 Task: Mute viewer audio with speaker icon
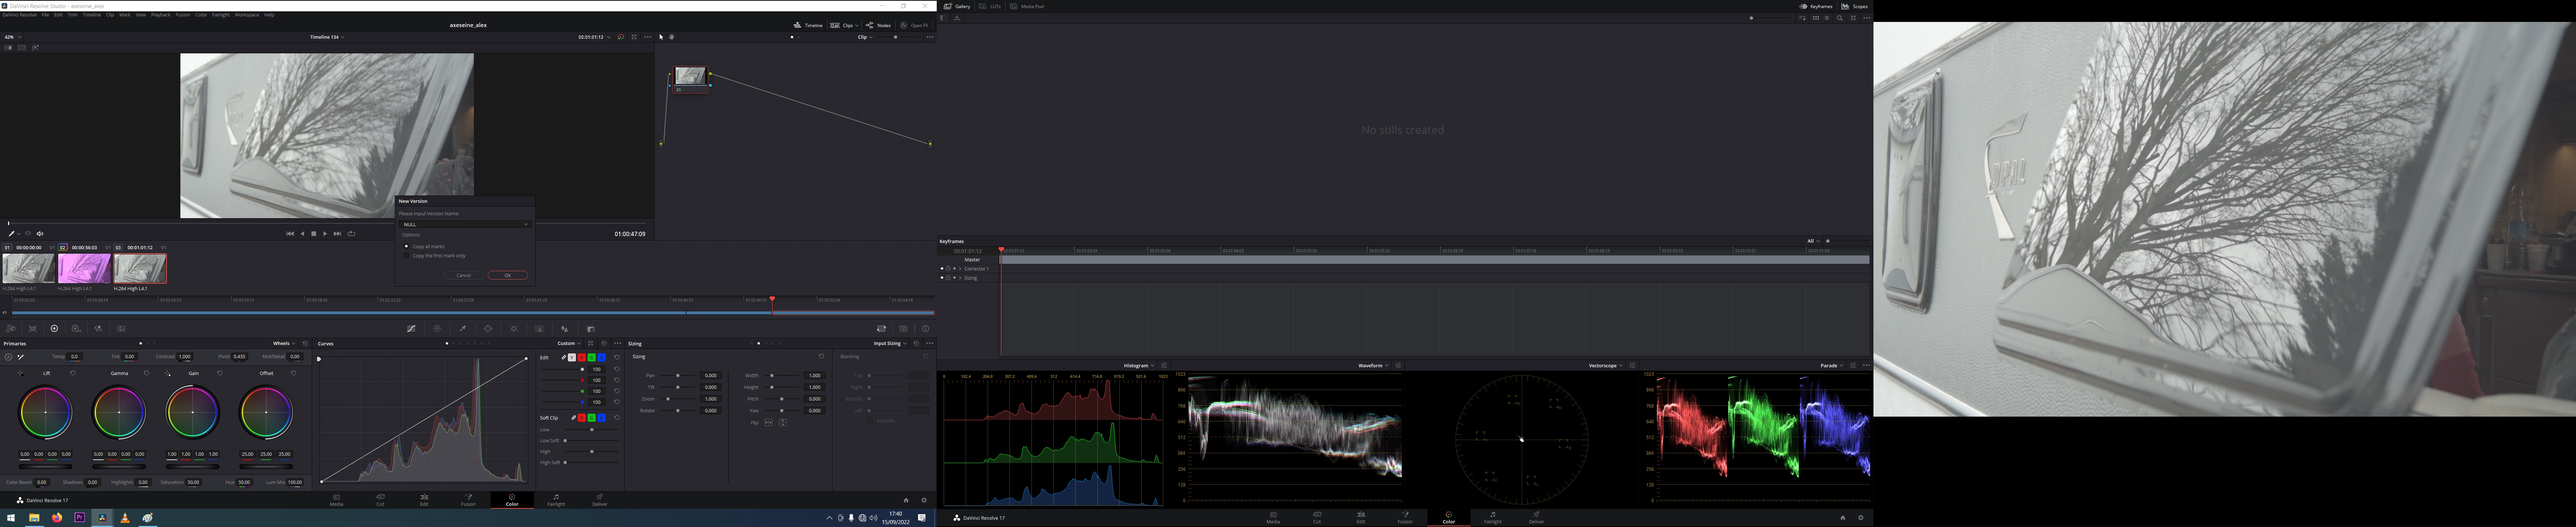[x=40, y=234]
